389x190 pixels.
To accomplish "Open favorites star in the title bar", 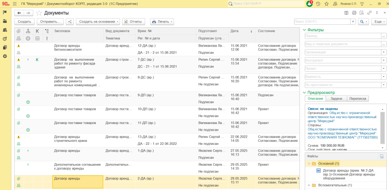I will (x=327, y=4).
